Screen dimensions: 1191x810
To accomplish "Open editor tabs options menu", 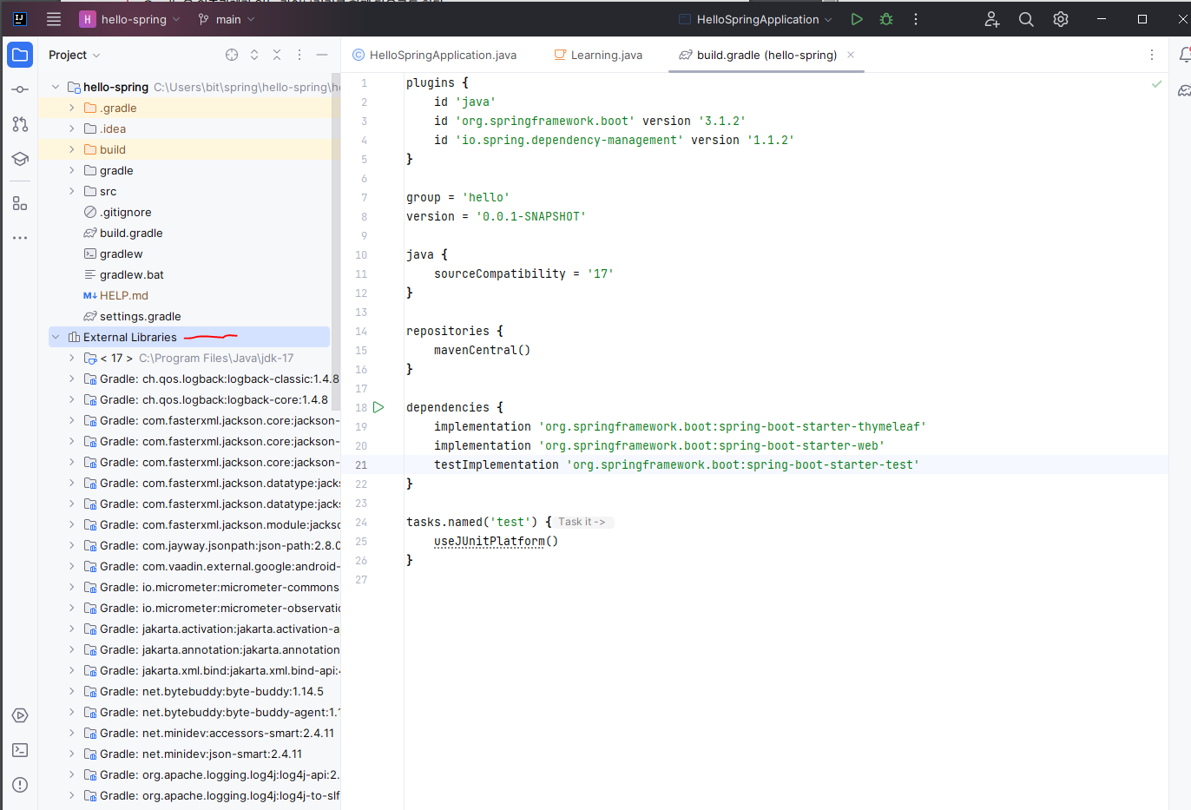I will point(1152,55).
